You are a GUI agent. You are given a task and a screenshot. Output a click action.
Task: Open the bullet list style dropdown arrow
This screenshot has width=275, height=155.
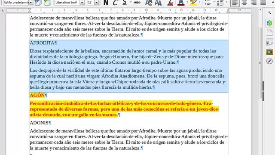tap(214, 2)
